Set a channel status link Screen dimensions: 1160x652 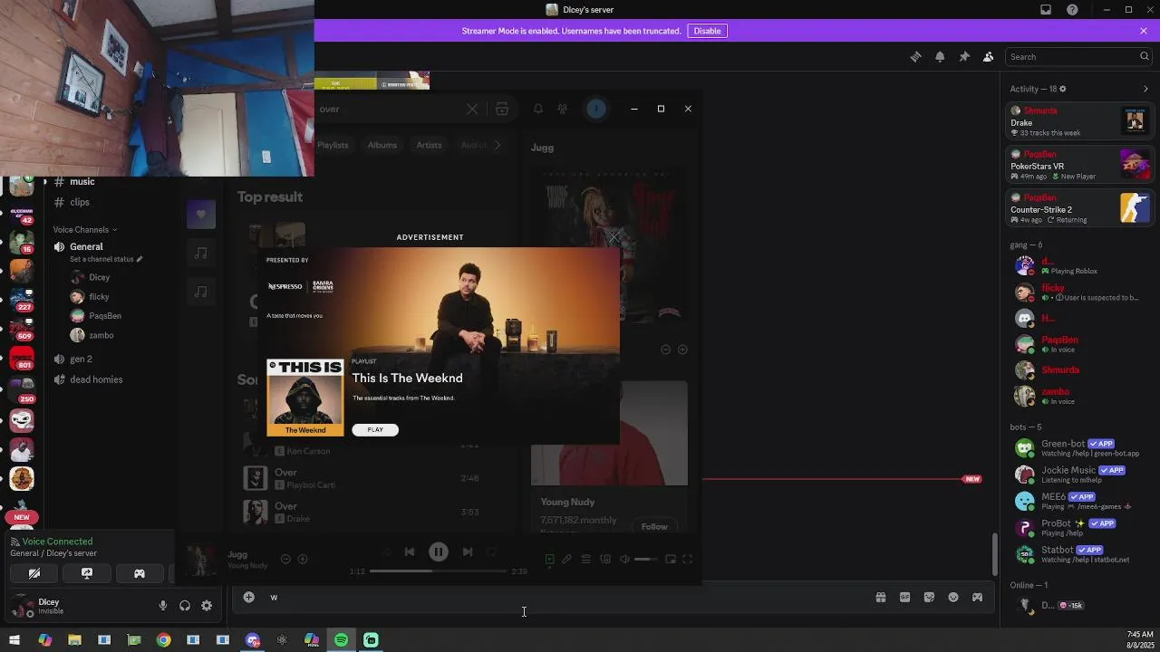pos(106,259)
